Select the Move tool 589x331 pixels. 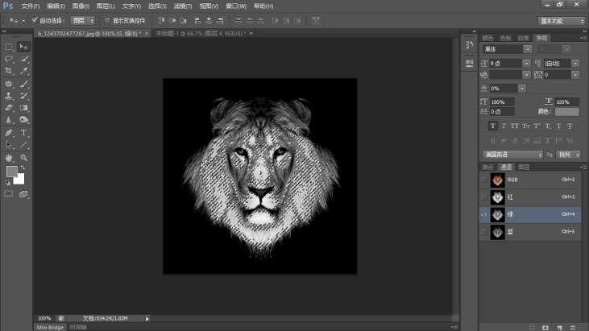click(23, 47)
